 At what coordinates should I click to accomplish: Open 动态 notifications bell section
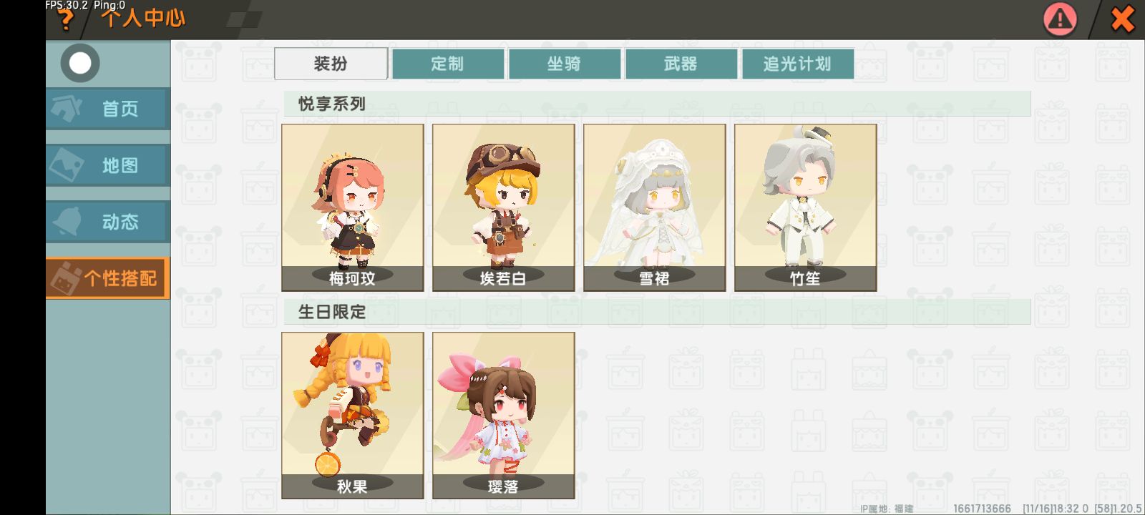(x=108, y=222)
